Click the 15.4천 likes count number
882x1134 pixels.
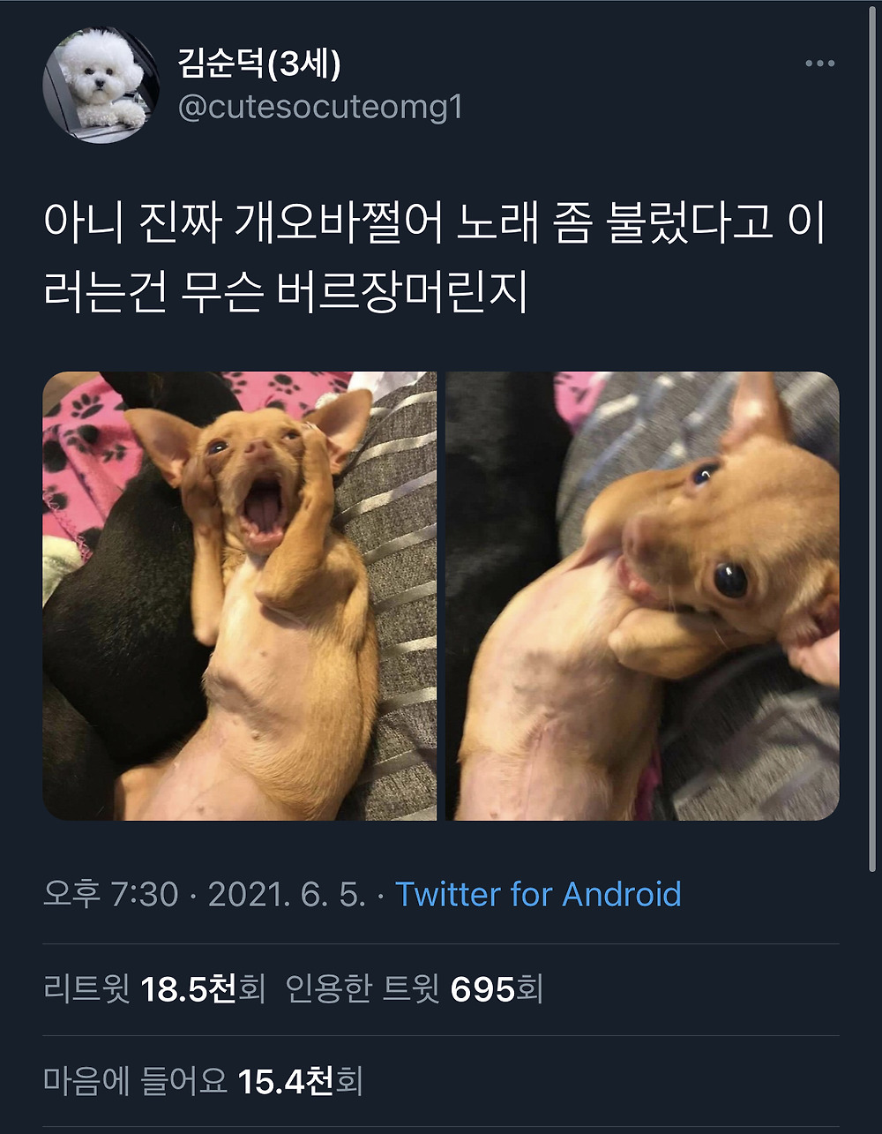(286, 1081)
